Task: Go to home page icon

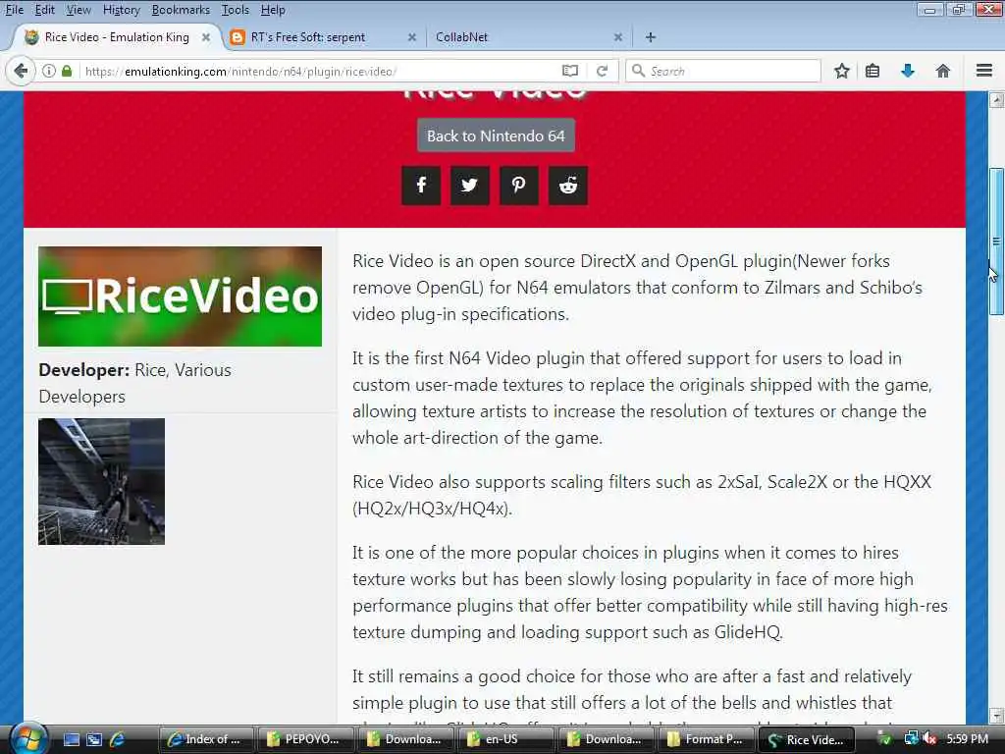Action: [x=943, y=71]
